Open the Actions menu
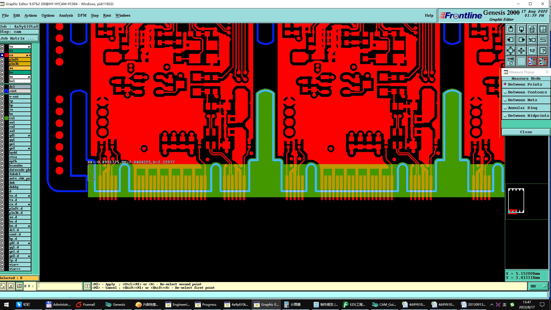The height and width of the screenshot is (310, 551). (31, 16)
